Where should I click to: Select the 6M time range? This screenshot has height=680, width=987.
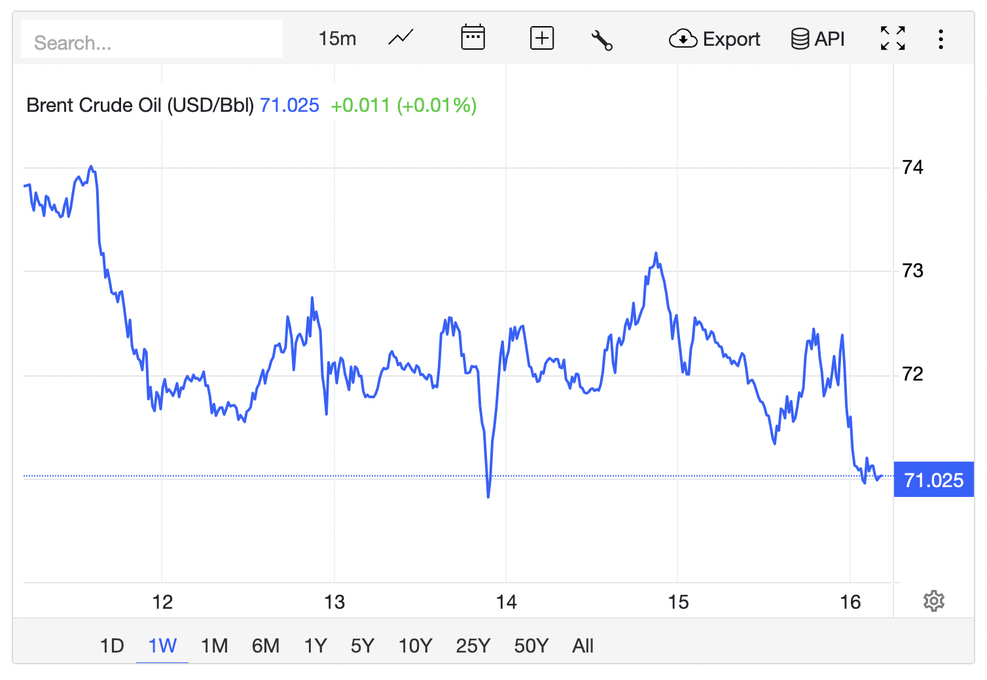[x=266, y=646]
